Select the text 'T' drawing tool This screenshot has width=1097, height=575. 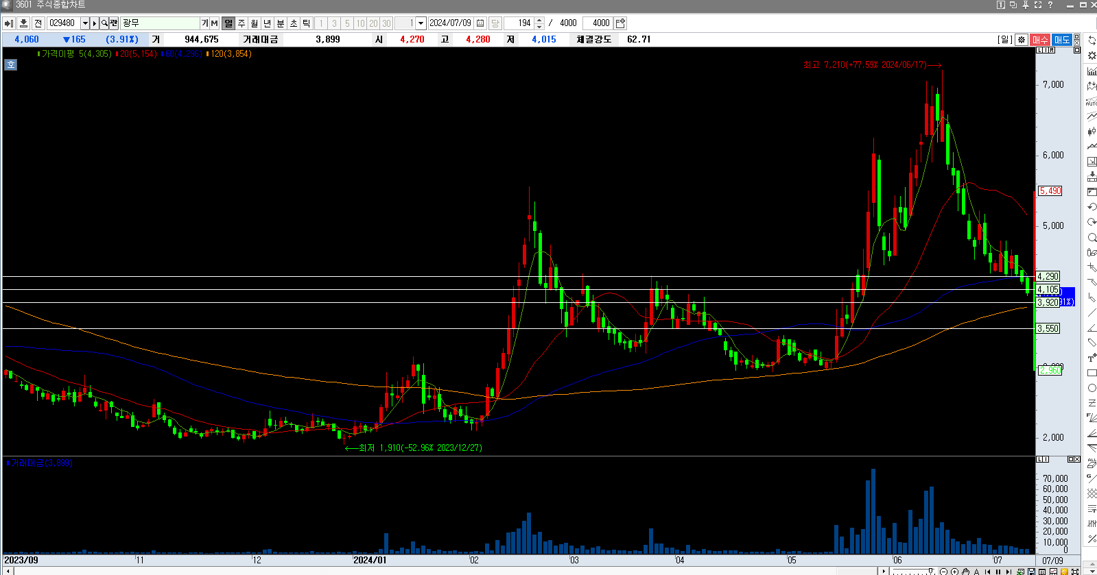coord(1092,358)
